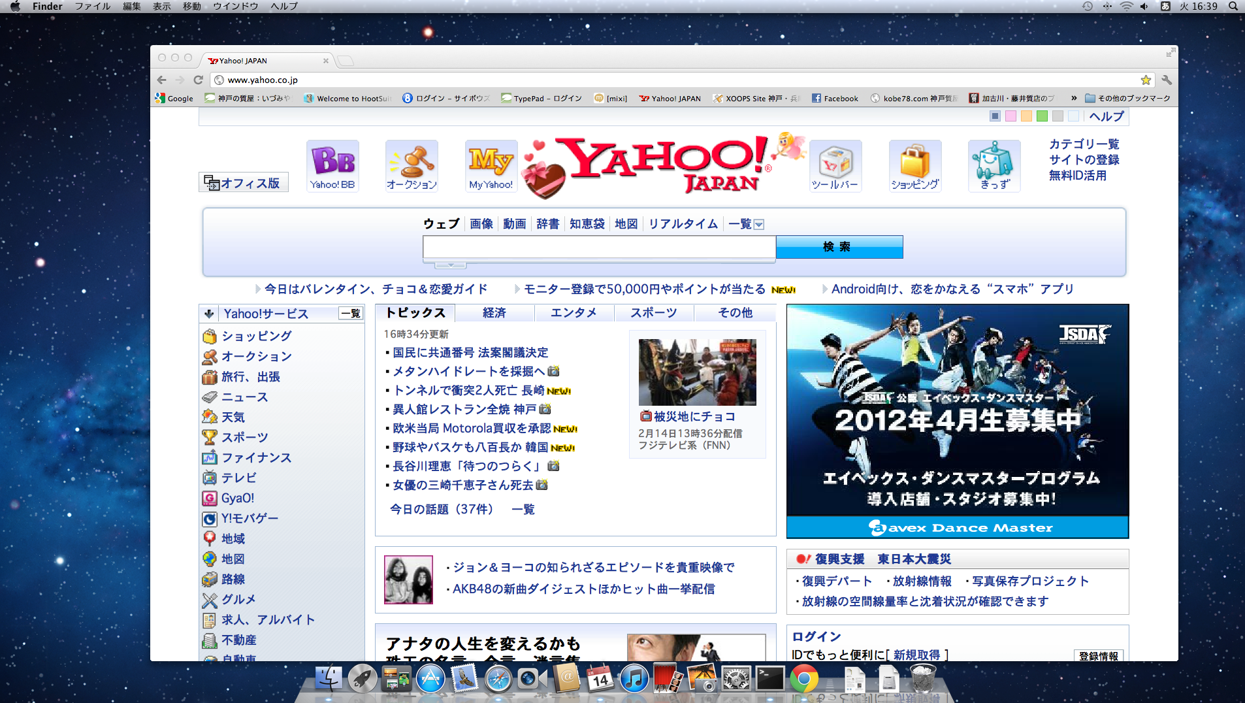Open a new tab in Chrome
Image resolution: width=1245 pixels, height=703 pixels.
[346, 61]
